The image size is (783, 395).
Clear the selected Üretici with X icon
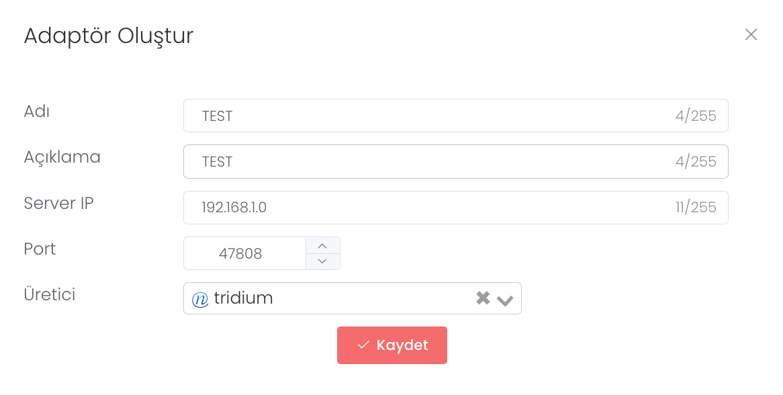(483, 298)
